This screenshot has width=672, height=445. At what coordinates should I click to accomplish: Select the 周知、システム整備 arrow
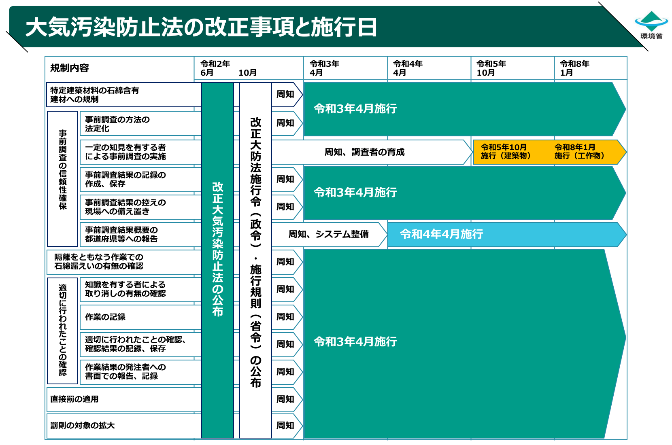coord(328,234)
